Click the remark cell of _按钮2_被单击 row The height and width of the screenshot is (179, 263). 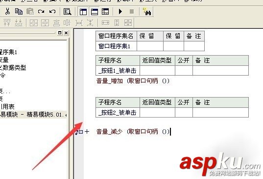point(220,112)
